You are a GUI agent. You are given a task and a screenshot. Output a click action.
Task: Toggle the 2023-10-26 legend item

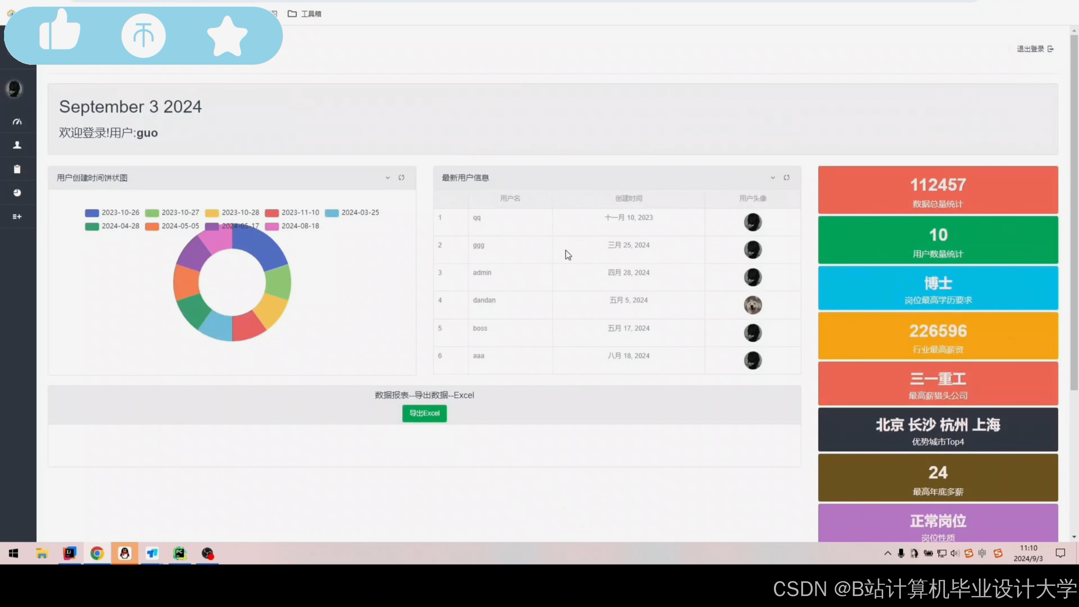[112, 212]
